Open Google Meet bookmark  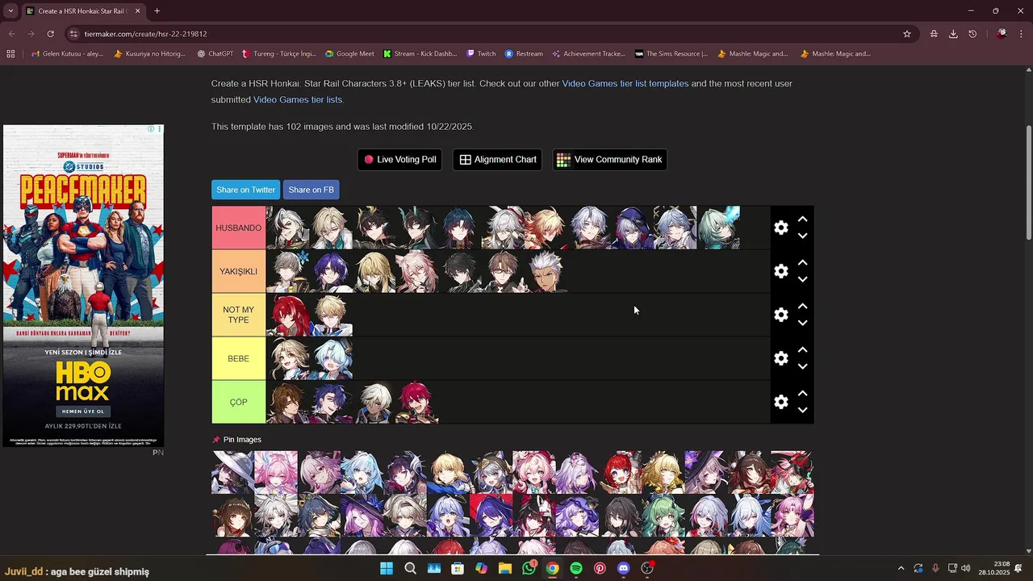pyautogui.click(x=349, y=54)
